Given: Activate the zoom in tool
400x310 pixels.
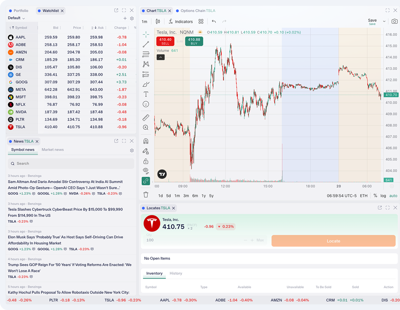Looking at the screenshot, I should [146, 127].
